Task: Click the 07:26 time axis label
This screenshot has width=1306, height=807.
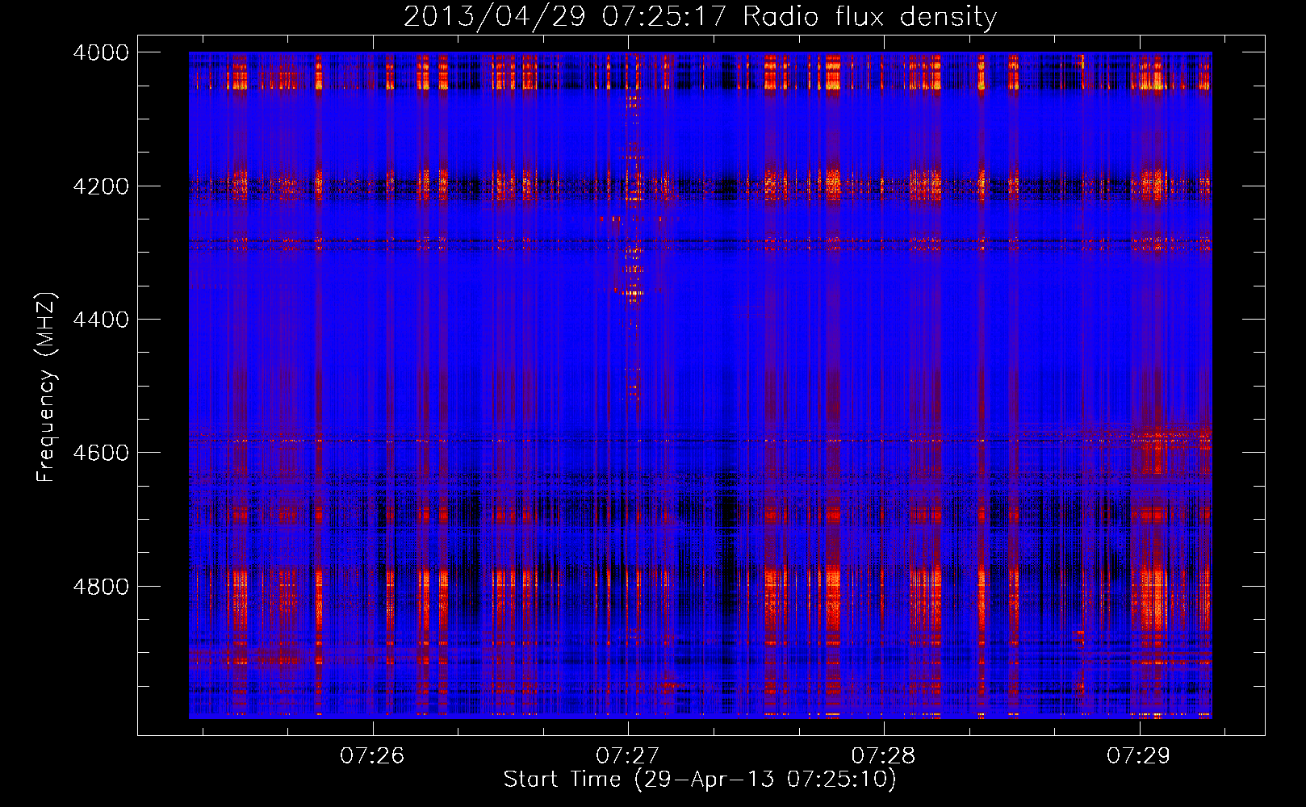Action: [x=372, y=756]
